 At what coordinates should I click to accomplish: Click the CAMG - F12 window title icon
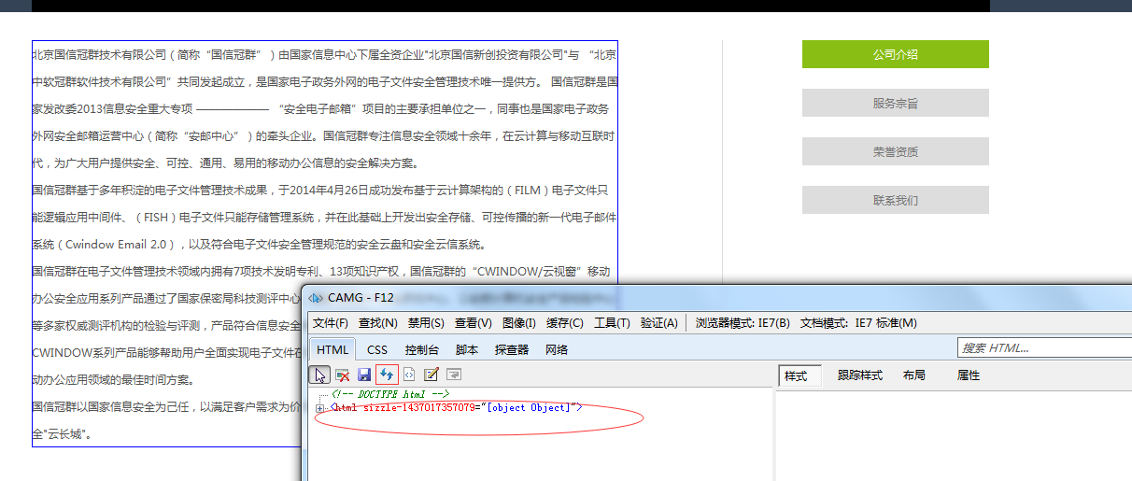pos(316,298)
